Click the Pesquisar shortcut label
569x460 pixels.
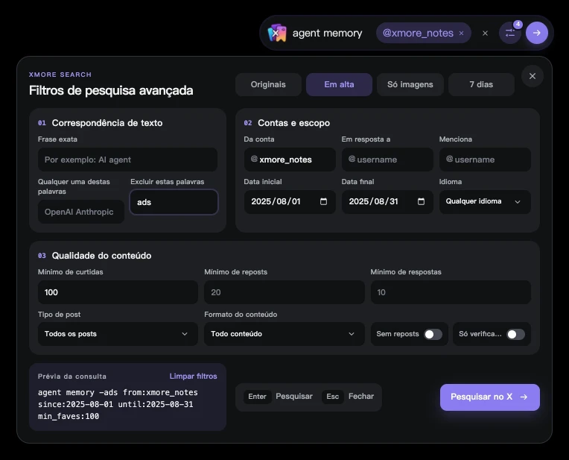click(x=294, y=396)
